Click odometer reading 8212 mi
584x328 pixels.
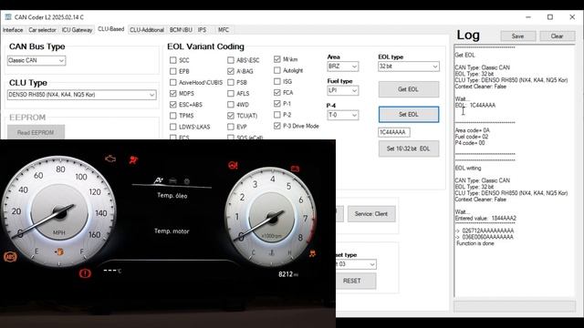coord(288,274)
